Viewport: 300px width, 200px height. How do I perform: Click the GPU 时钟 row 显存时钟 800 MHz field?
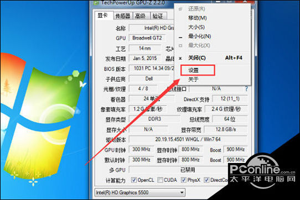[x=190, y=149]
